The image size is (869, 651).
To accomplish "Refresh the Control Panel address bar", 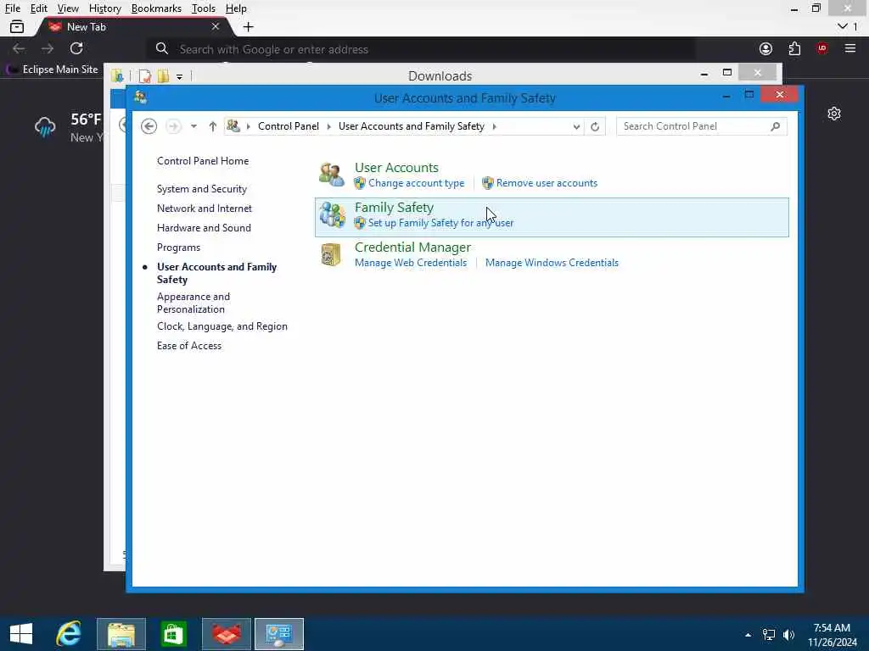I will coord(595,127).
